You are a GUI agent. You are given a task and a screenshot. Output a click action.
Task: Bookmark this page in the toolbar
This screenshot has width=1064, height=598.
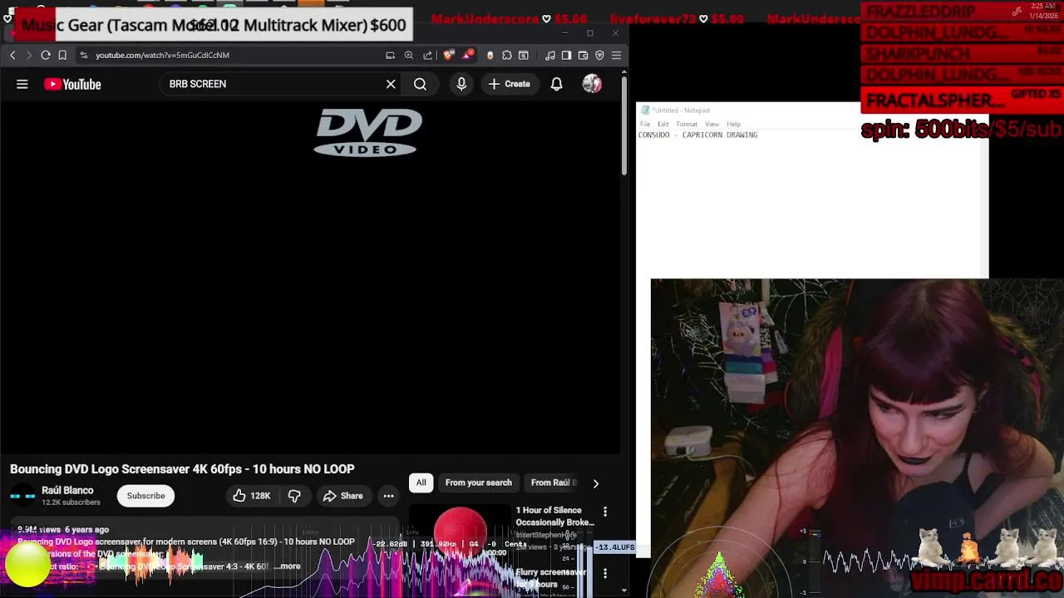(x=62, y=55)
